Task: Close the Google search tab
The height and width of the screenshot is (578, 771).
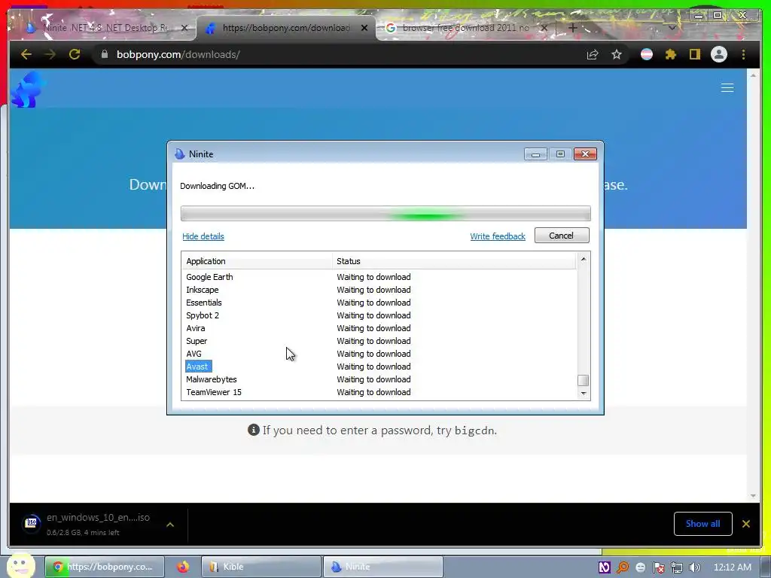Action: coord(544,28)
